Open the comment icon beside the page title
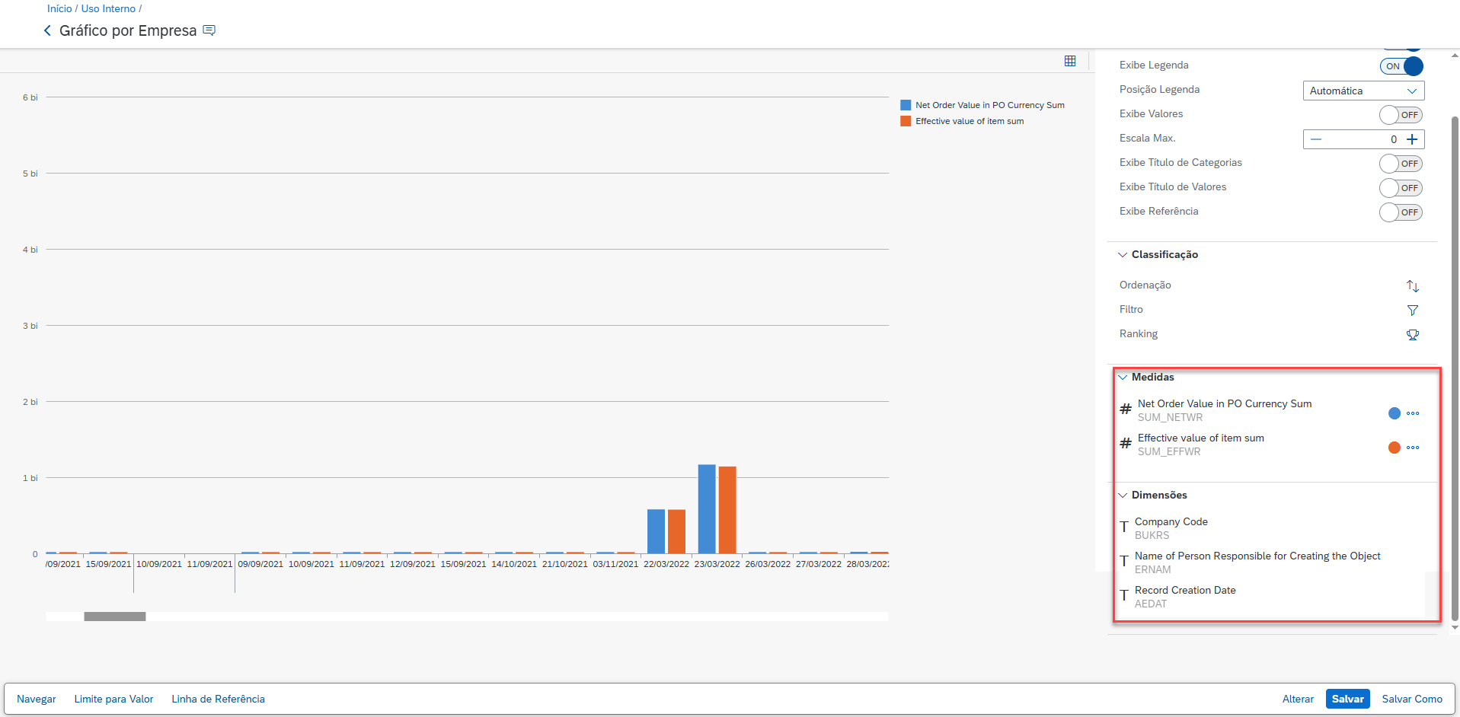The width and height of the screenshot is (1460, 717). [x=209, y=30]
